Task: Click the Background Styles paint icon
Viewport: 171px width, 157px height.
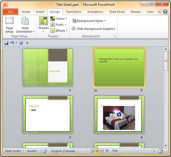Action: [74, 21]
